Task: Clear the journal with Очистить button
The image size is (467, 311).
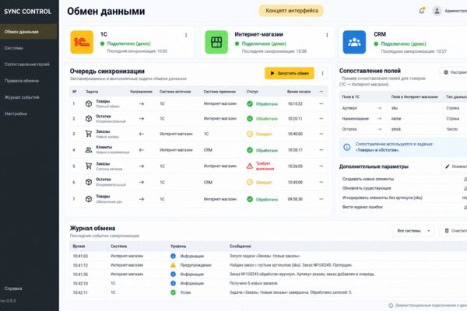Action: pyautogui.click(x=455, y=231)
